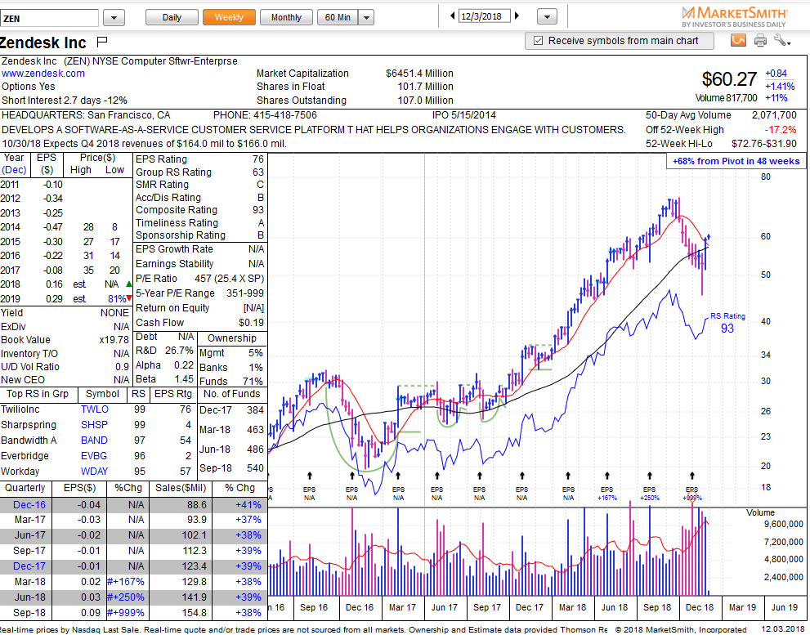Click the RS Rating 93 label on chart
This screenshot has width=810, height=635.
(x=727, y=323)
